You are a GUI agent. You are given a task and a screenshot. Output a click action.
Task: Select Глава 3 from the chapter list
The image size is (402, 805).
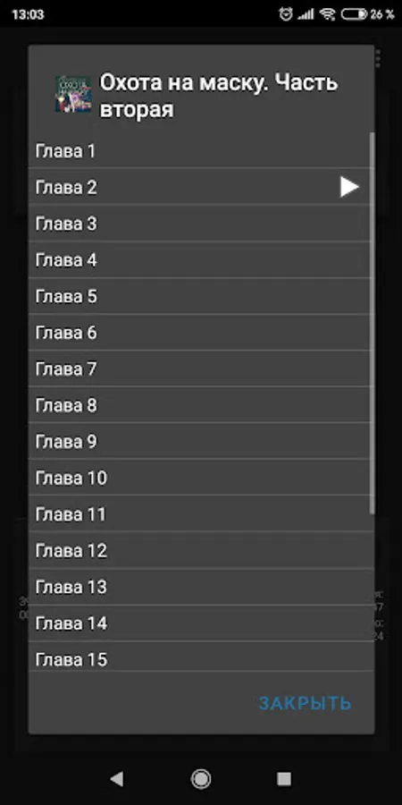(201, 224)
